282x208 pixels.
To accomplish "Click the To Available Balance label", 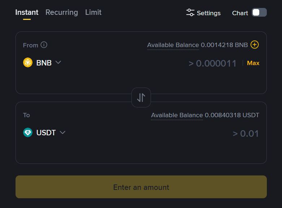I will (x=177, y=115).
